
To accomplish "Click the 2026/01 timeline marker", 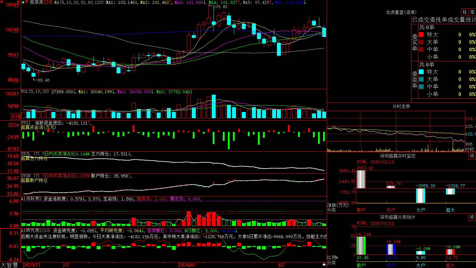I will [x=187, y=265].
